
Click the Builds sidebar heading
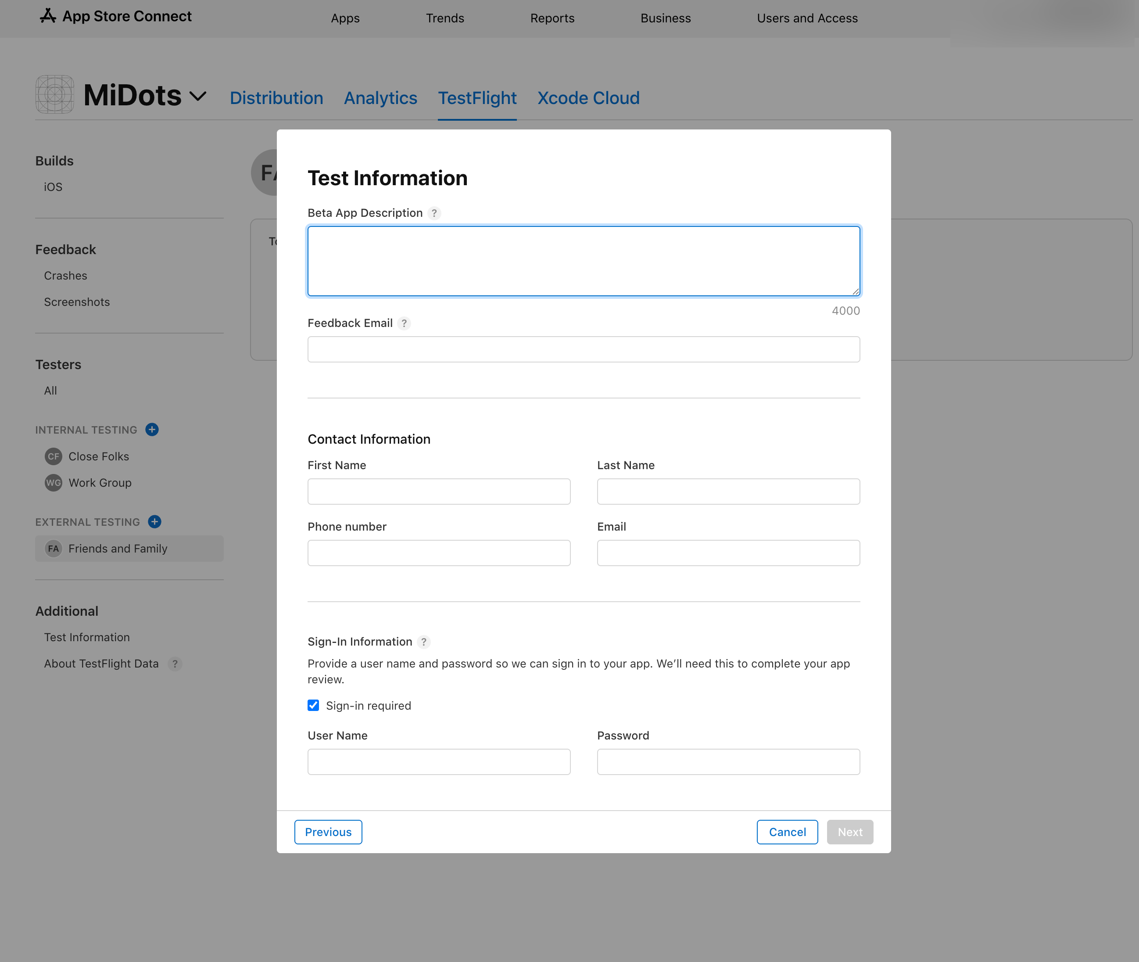(x=54, y=161)
